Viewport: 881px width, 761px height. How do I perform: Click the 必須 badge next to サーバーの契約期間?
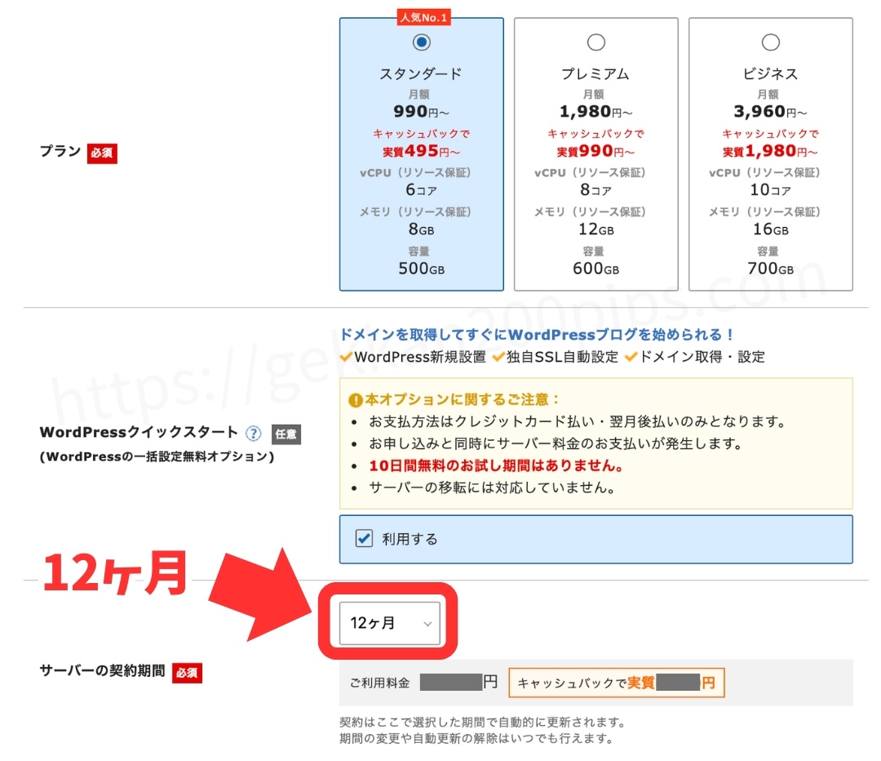pos(187,672)
